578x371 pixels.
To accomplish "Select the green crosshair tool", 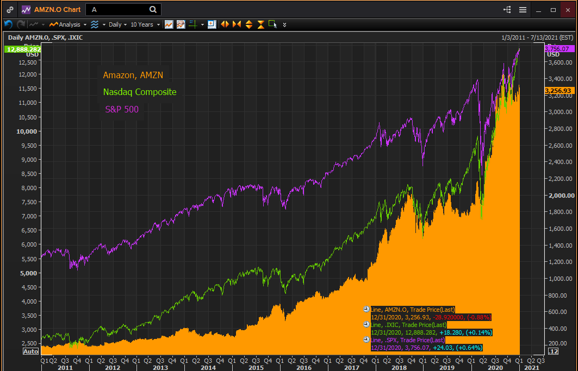I will point(193,24).
